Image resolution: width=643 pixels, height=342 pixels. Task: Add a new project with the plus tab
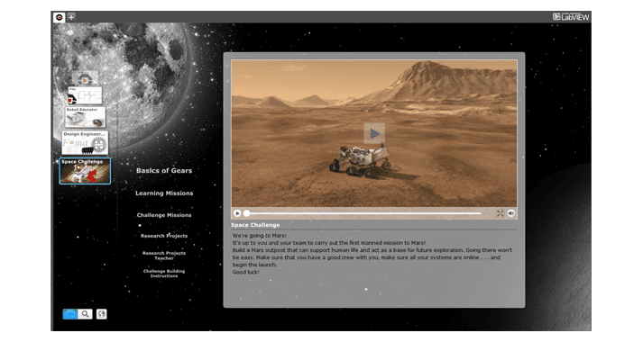click(x=71, y=17)
